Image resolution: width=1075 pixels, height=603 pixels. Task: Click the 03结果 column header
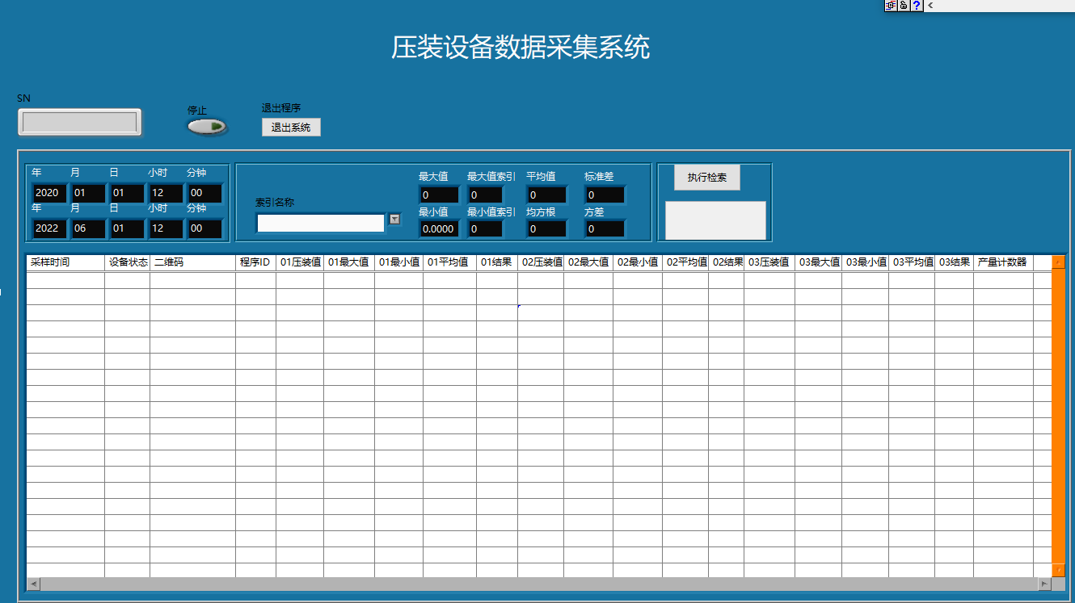955,262
